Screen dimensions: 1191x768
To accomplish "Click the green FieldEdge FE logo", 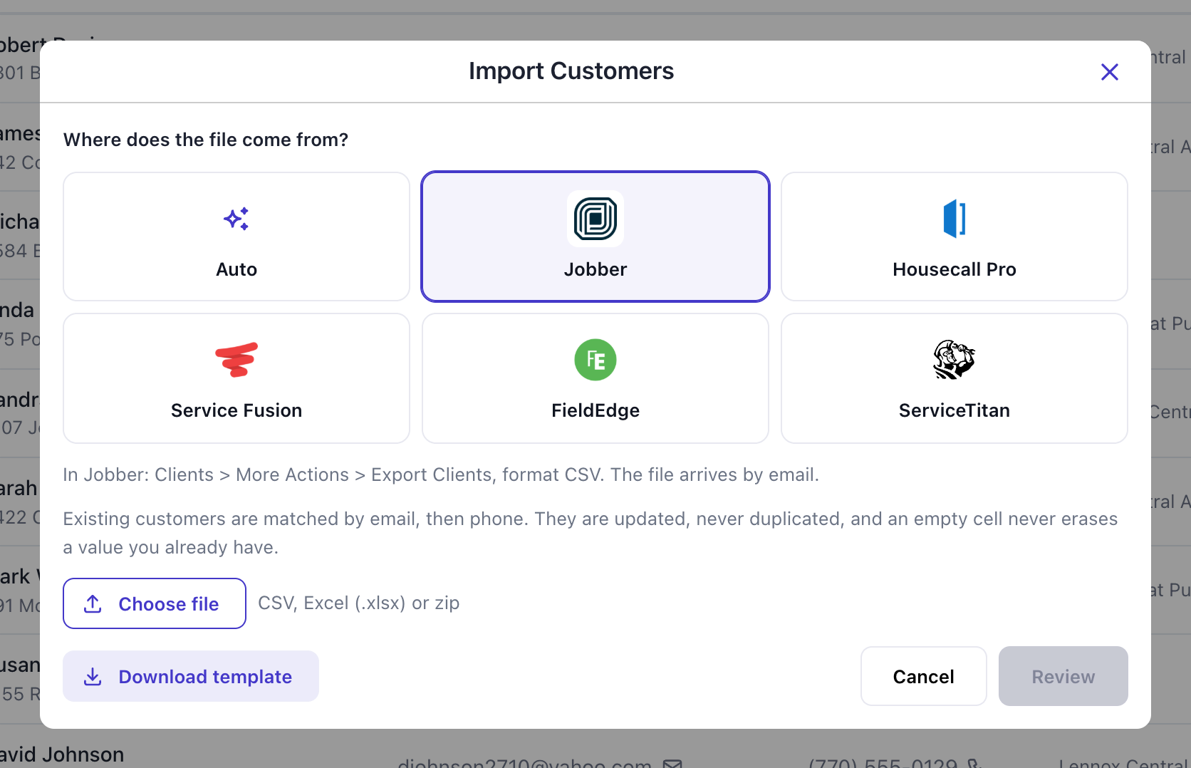I will pyautogui.click(x=595, y=360).
